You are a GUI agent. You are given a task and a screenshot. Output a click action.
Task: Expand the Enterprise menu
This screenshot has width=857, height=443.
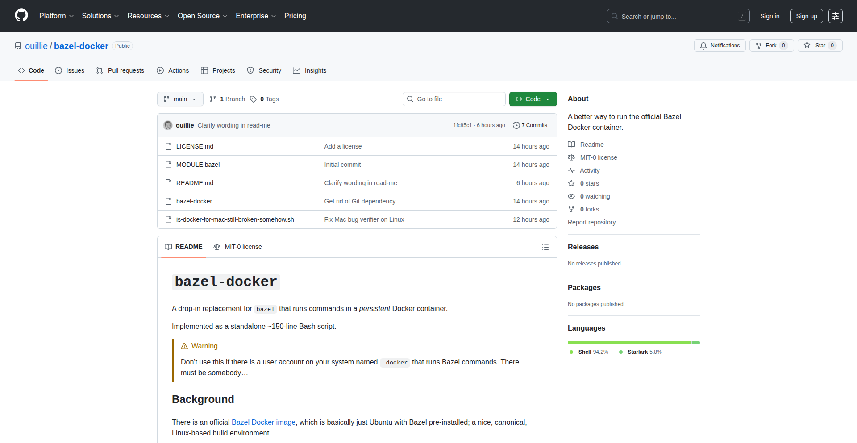[256, 16]
